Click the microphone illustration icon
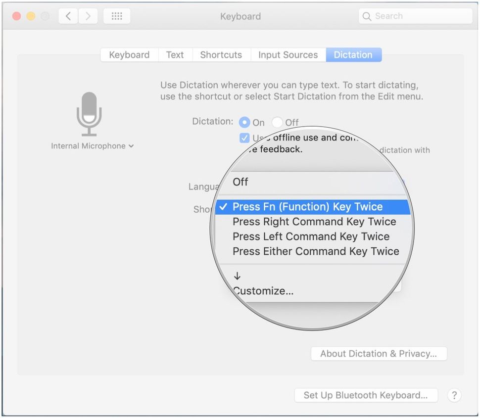This screenshot has width=480, height=418. click(89, 114)
